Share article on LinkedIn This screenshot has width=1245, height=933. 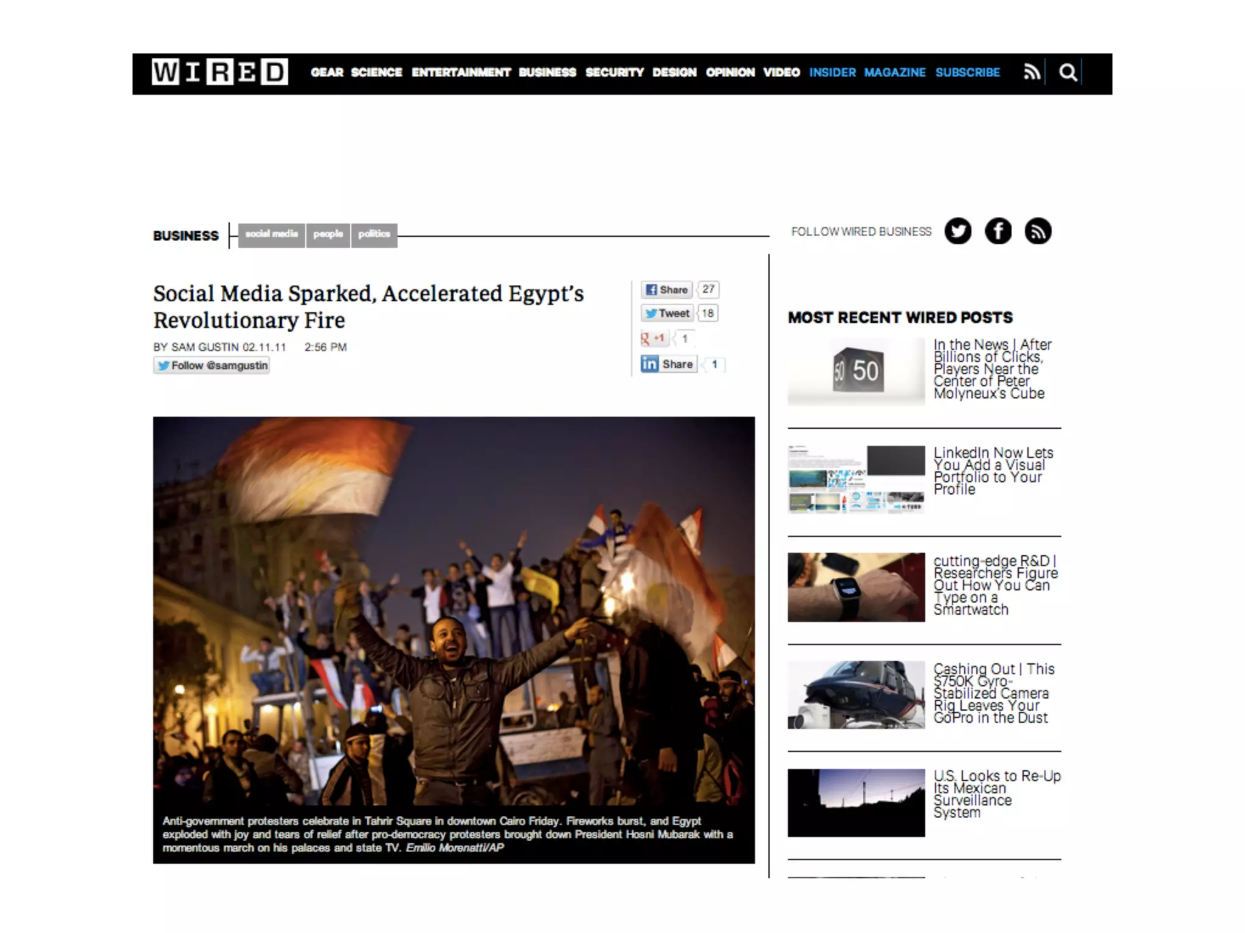pos(668,364)
